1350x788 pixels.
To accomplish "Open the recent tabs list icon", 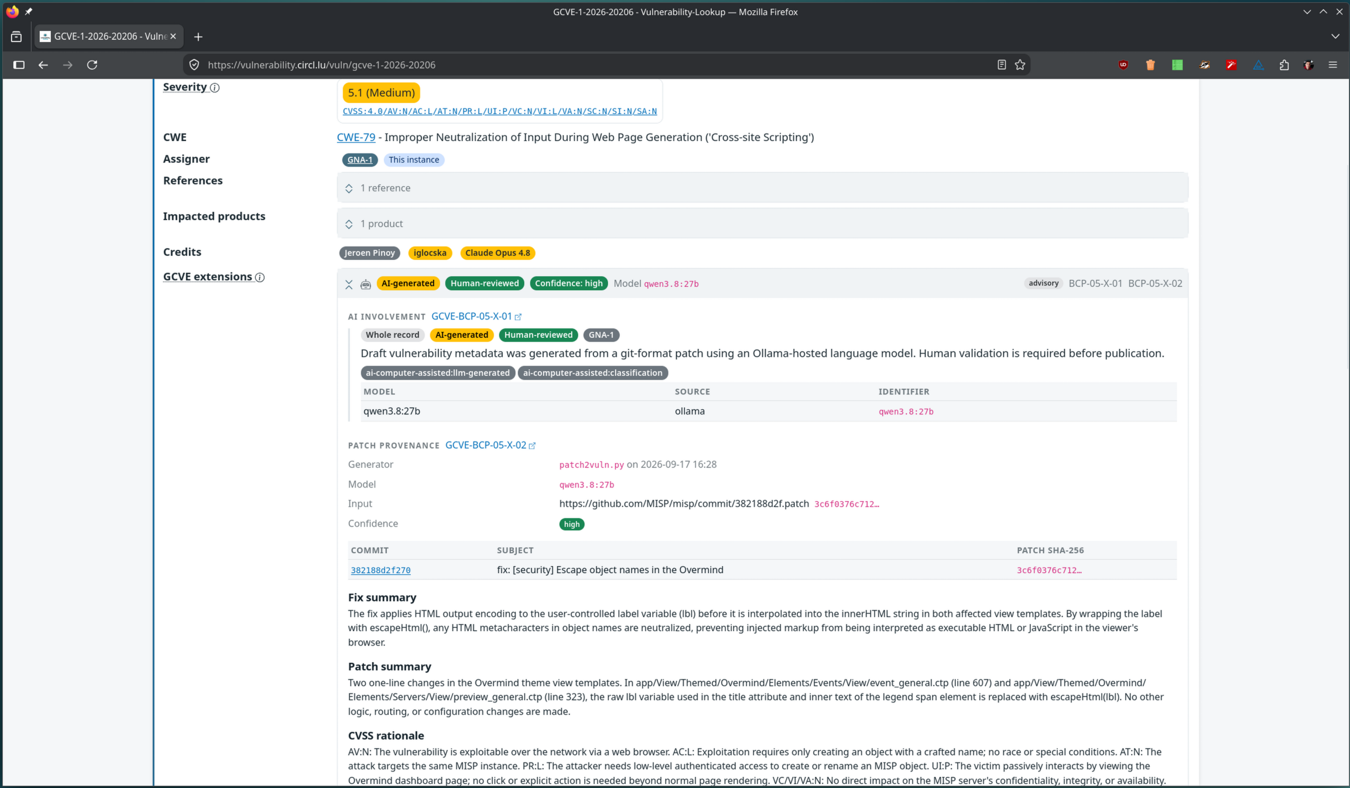I will [x=16, y=36].
